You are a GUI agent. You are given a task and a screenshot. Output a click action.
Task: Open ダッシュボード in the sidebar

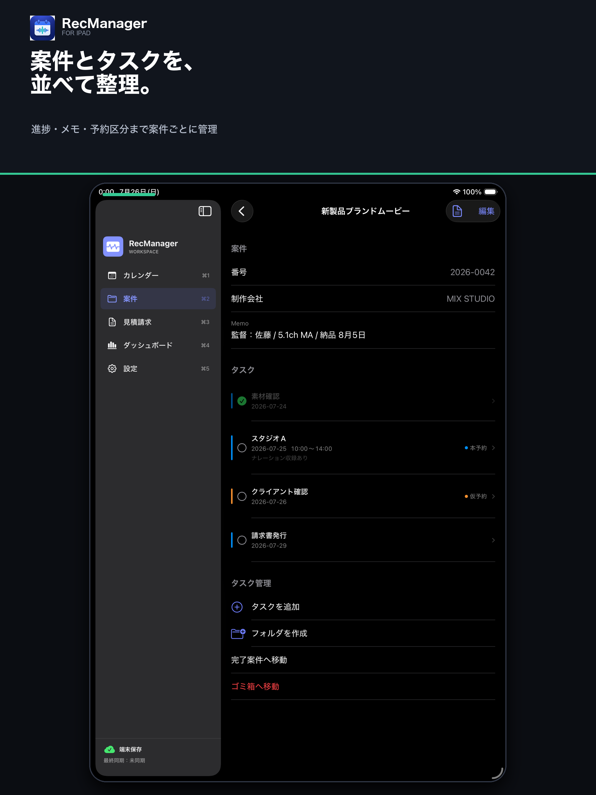(158, 346)
